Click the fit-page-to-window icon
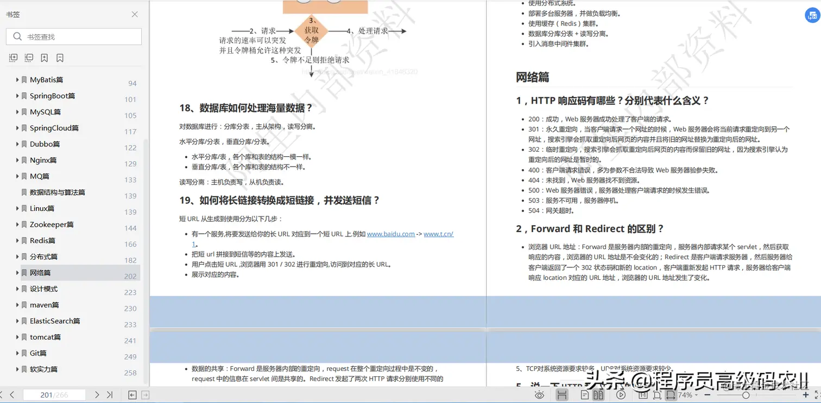 click(x=658, y=394)
